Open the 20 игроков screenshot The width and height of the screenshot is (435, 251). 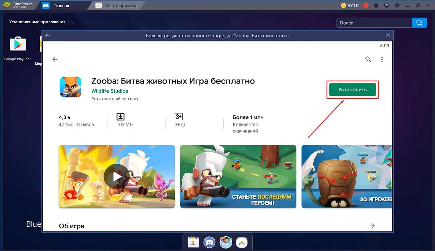(x=347, y=176)
